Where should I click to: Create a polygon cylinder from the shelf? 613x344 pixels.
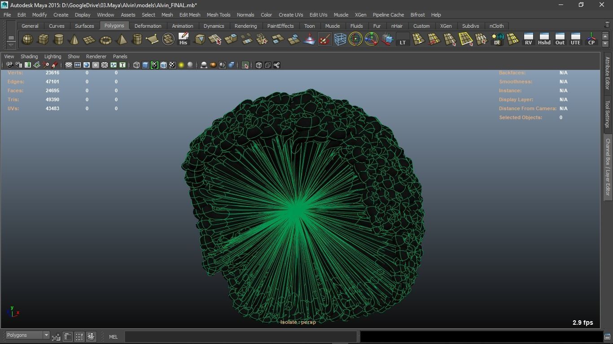[59, 39]
